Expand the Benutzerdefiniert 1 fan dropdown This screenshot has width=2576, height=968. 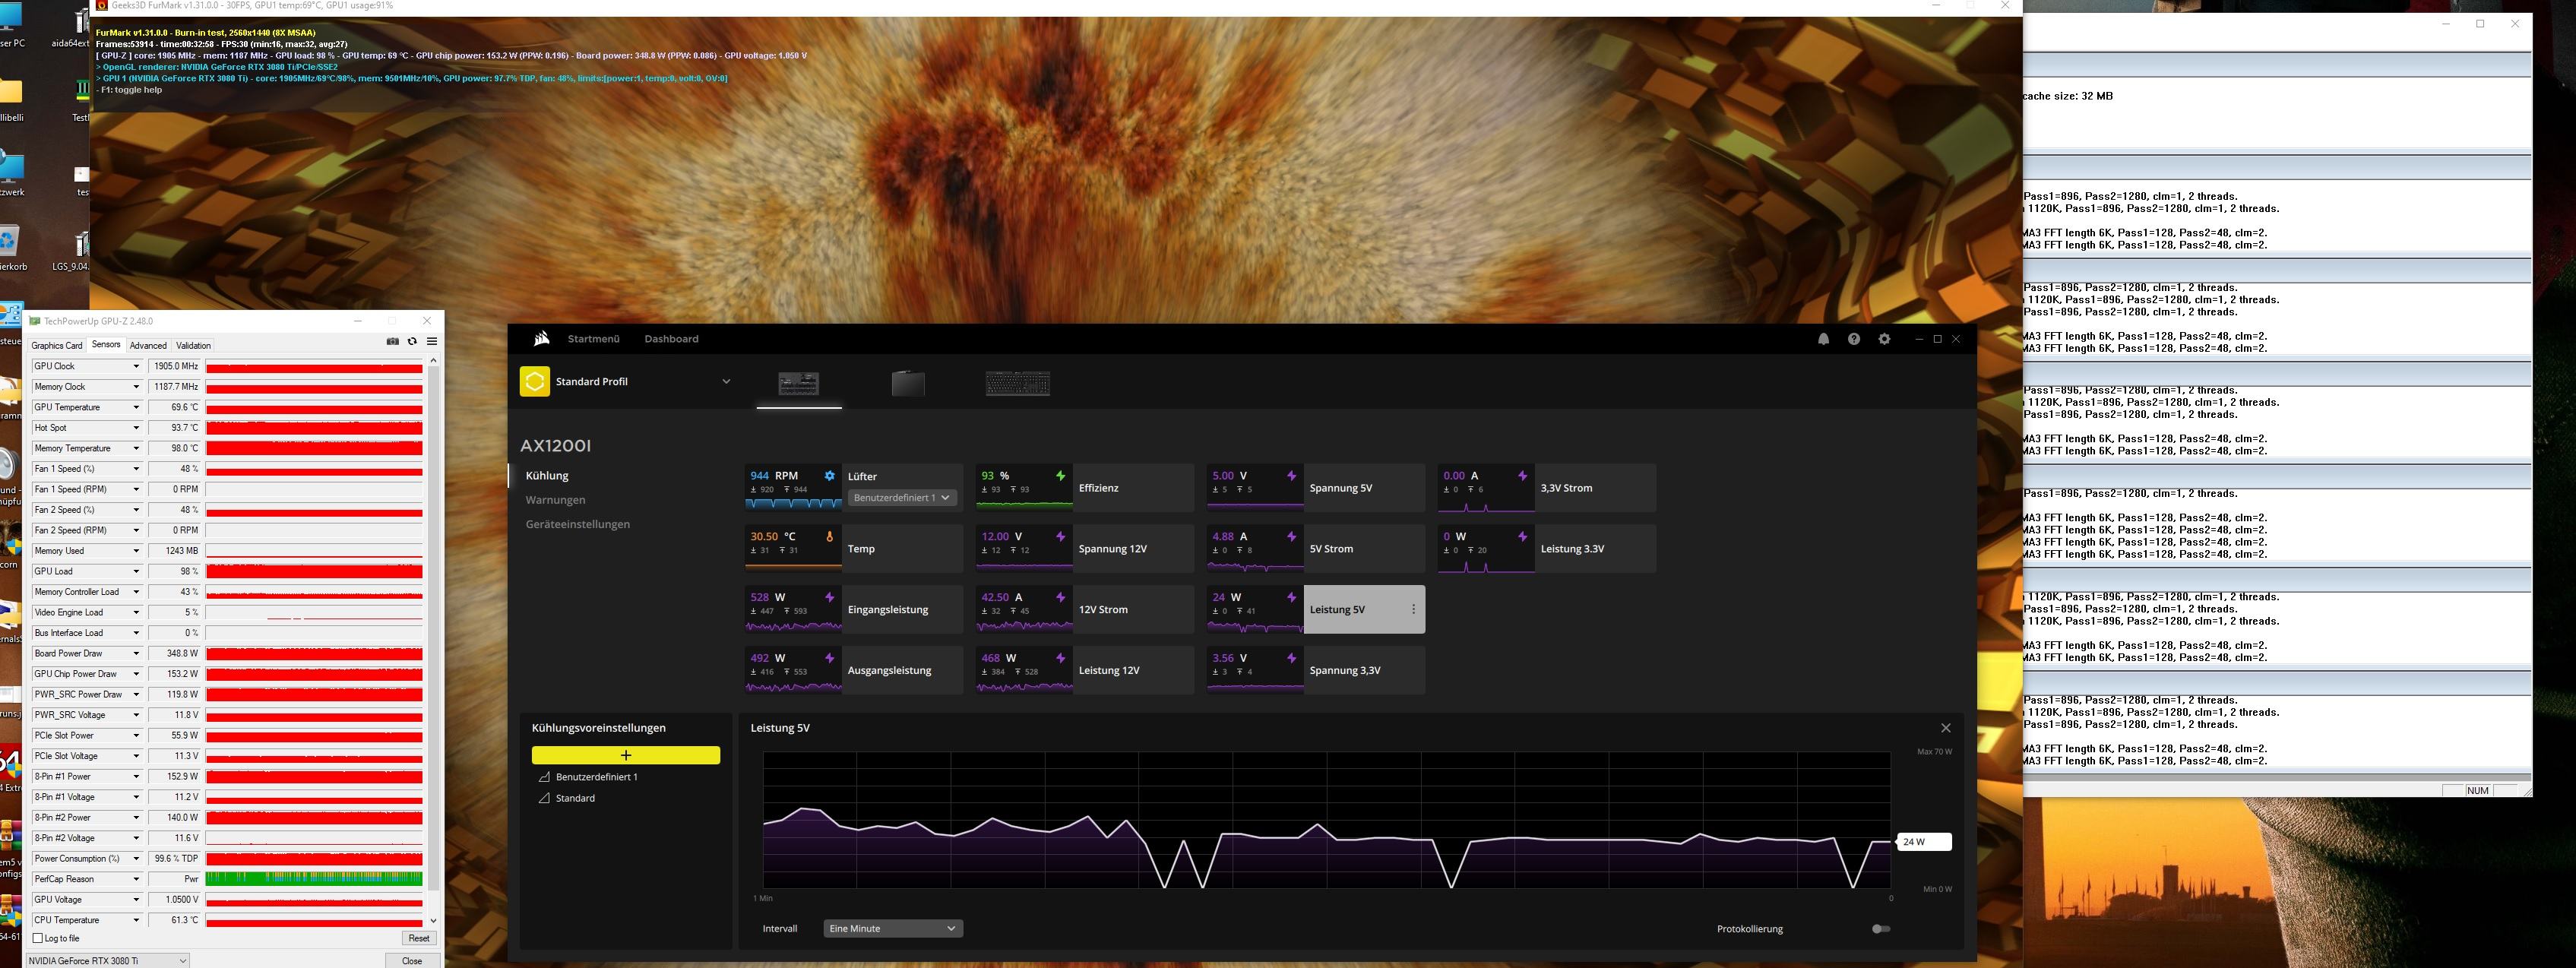tap(901, 497)
